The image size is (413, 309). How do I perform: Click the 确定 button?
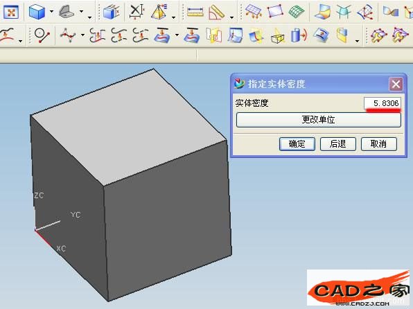(x=297, y=144)
